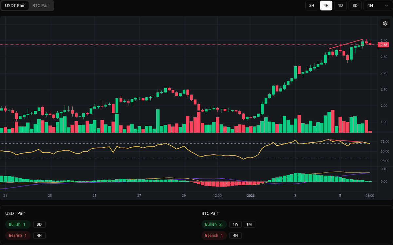The height and width of the screenshot is (245, 393).
Task: Click the 2026 label on the time axis
Action: (251, 195)
